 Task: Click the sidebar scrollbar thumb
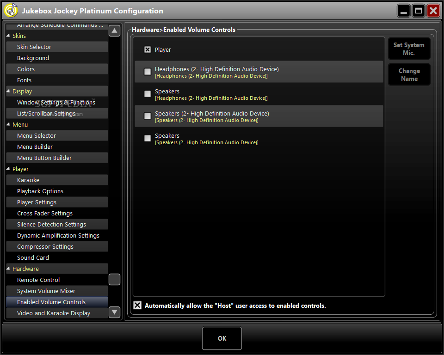click(114, 279)
